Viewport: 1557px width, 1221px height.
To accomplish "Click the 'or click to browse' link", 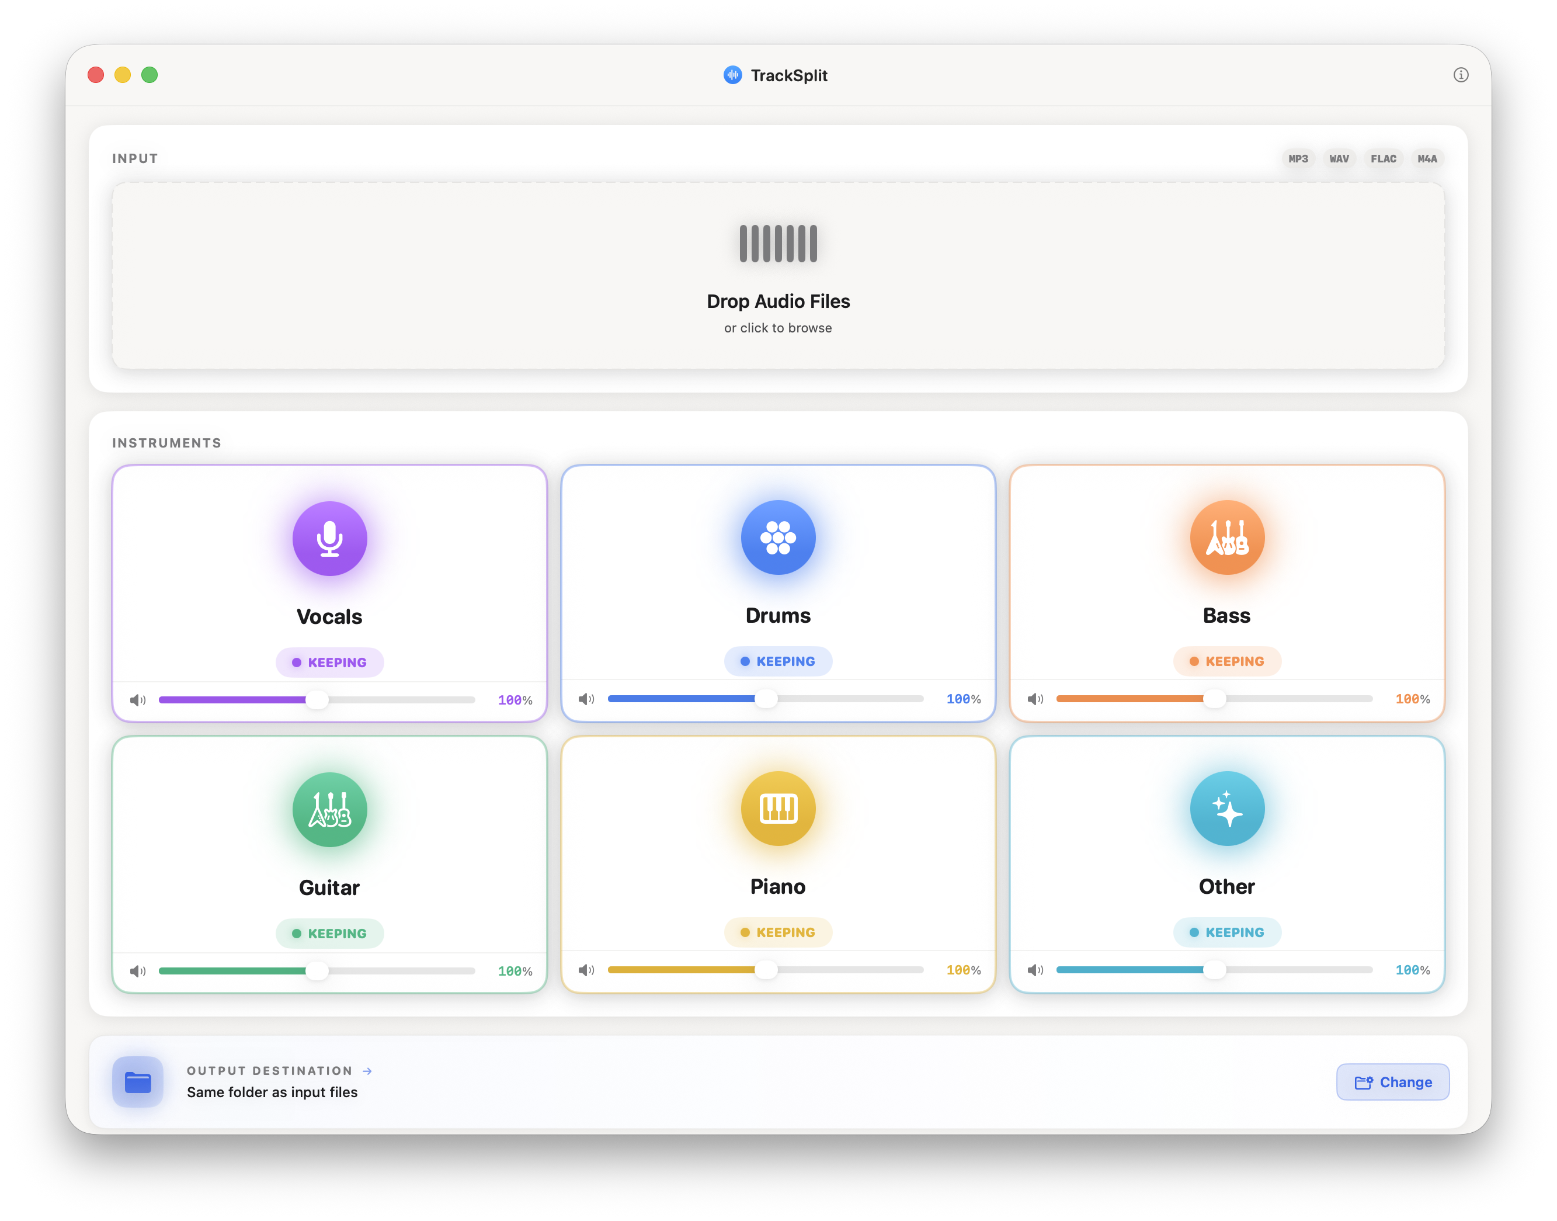I will coord(777,327).
